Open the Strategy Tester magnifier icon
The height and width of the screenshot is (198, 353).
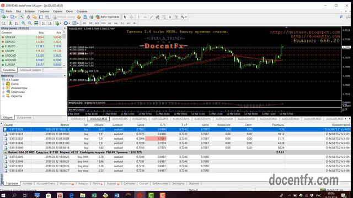pos(47,17)
